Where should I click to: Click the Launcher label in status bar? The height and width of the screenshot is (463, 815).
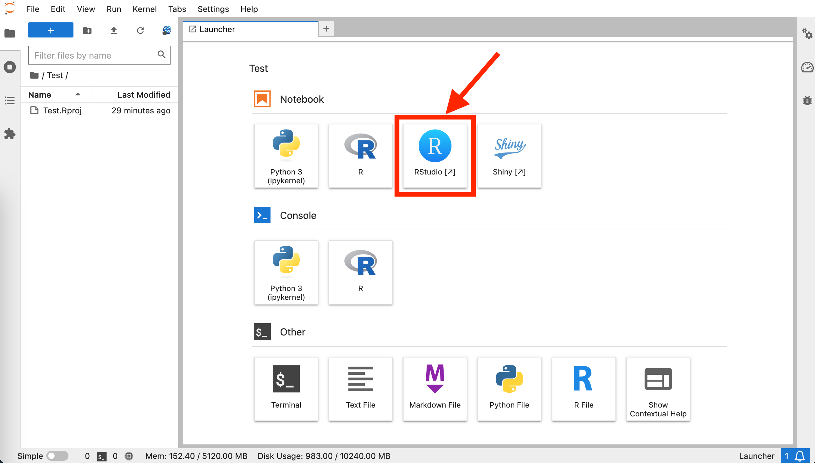point(757,456)
